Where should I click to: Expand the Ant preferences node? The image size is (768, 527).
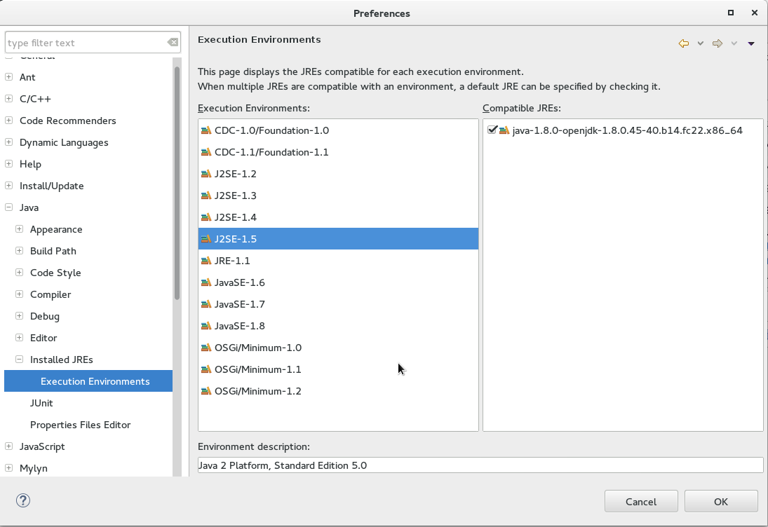8,77
